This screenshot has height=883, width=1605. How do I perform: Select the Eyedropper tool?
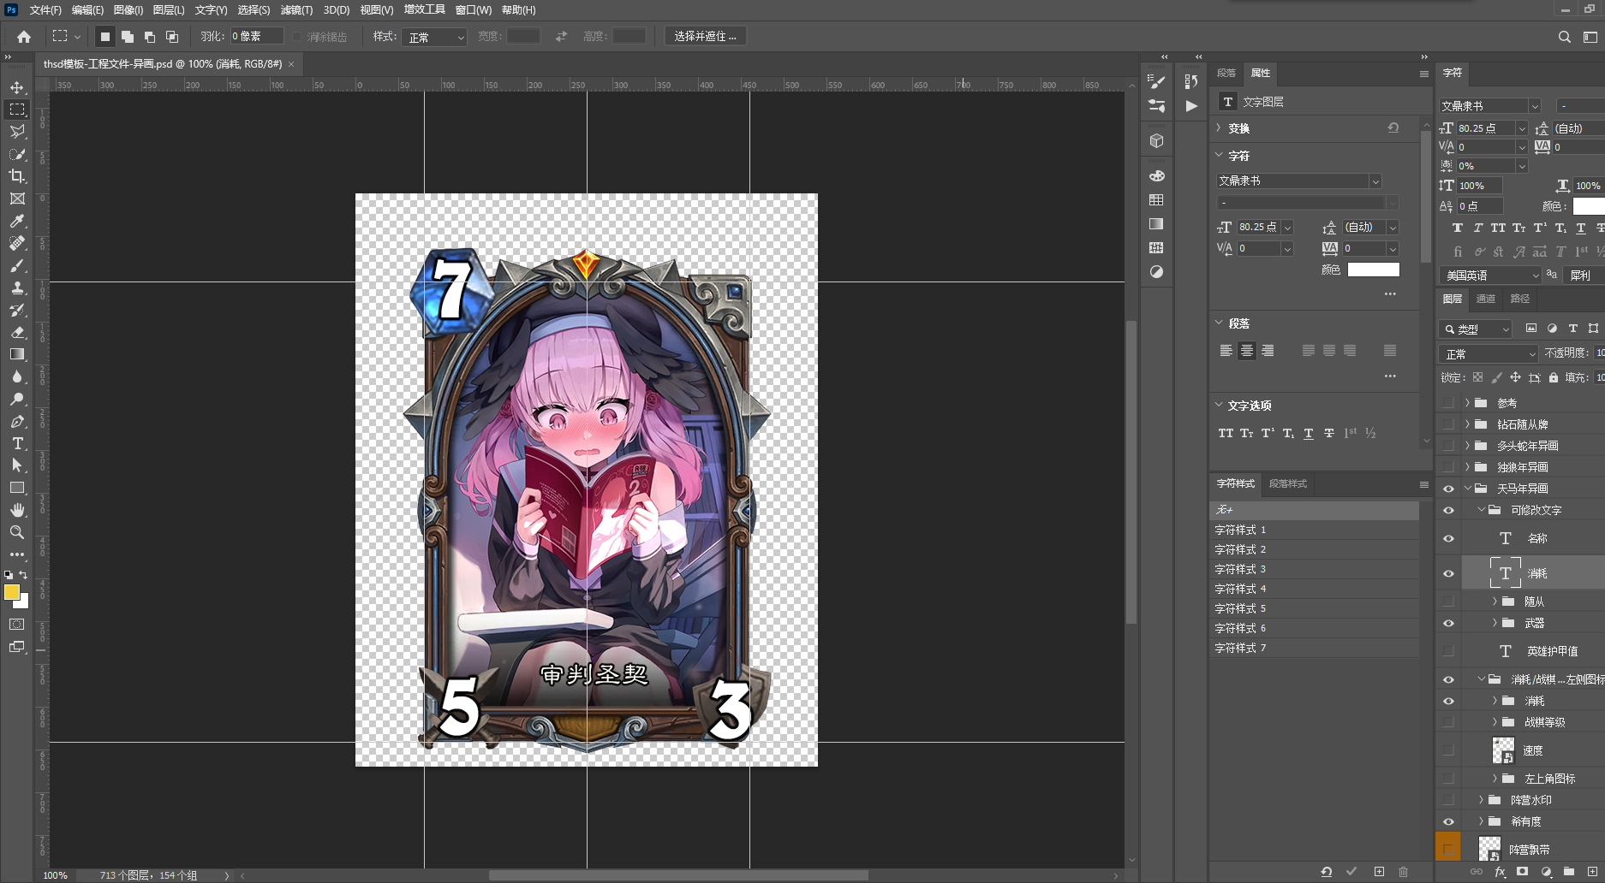coord(17,221)
